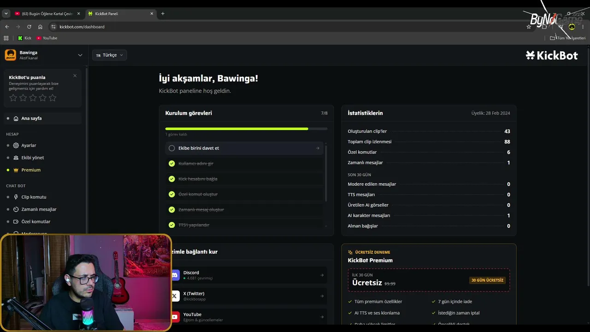Rate KickBot with the third star

[33, 98]
